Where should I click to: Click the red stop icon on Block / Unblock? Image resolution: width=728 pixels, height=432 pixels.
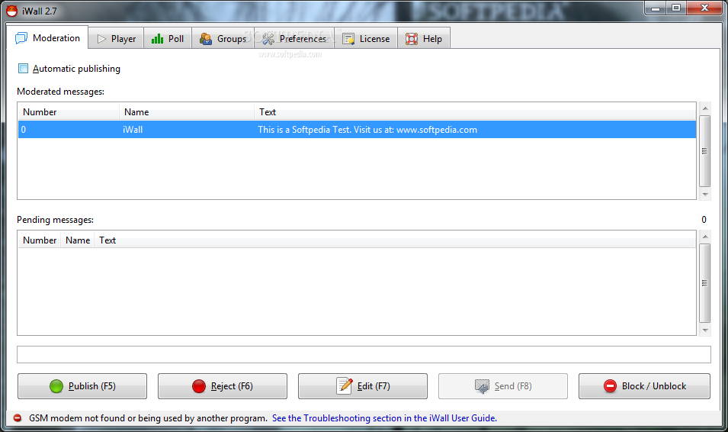pos(610,386)
